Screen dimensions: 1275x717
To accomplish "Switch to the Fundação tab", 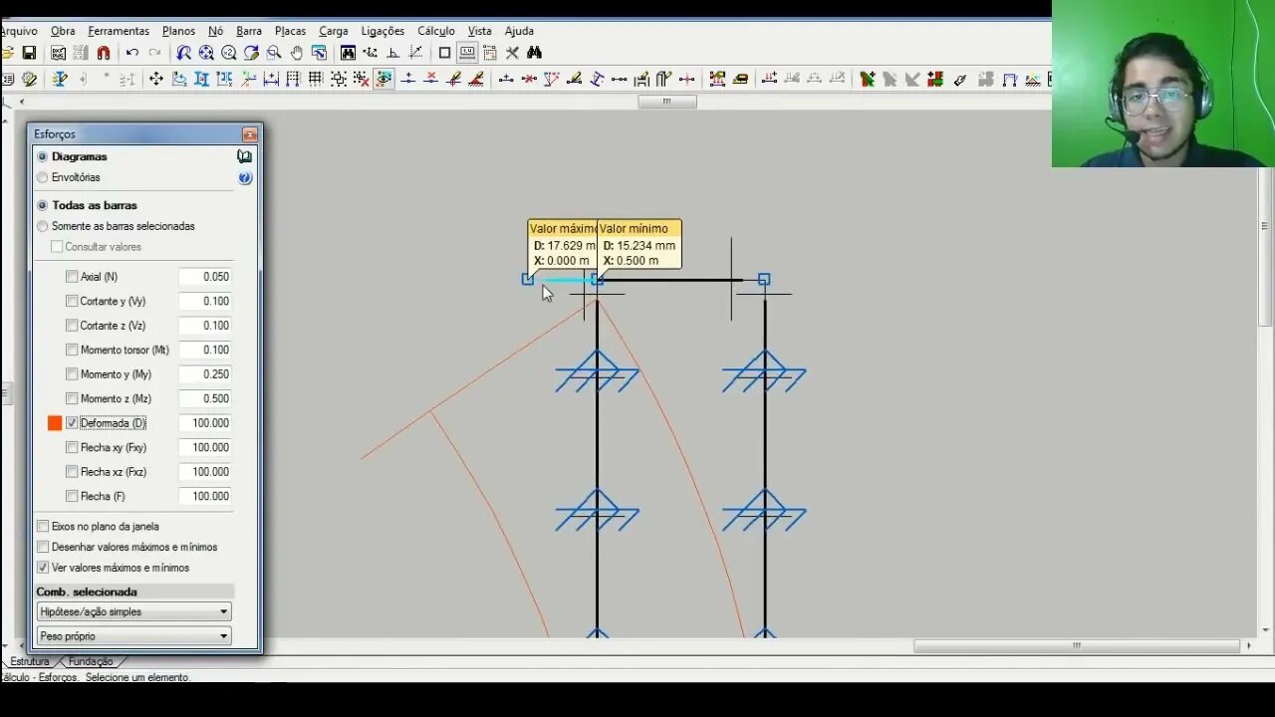I will point(91,661).
